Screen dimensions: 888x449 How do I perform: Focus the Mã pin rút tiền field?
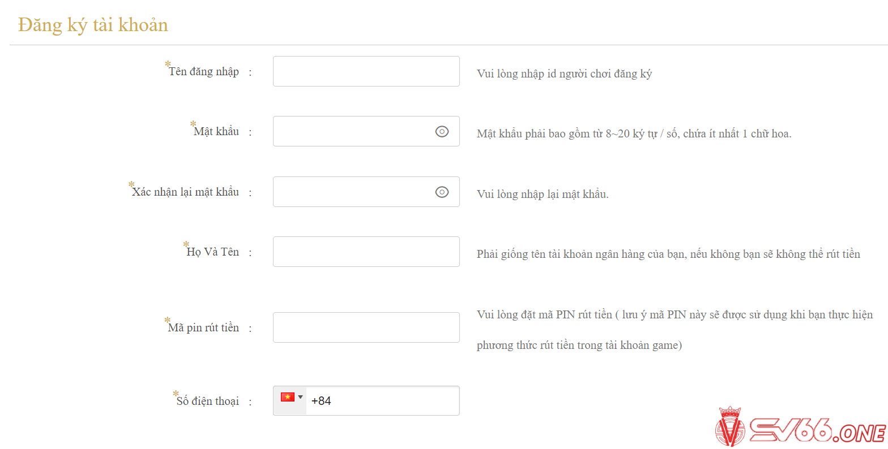tap(366, 327)
